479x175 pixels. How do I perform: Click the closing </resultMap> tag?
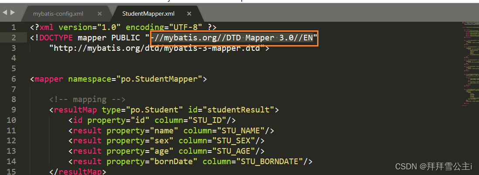[78, 172]
